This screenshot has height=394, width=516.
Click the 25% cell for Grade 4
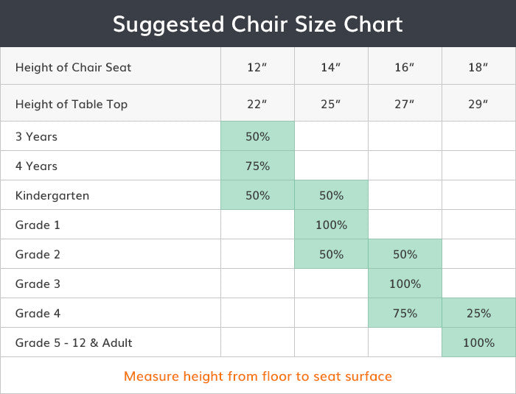pyautogui.click(x=478, y=313)
